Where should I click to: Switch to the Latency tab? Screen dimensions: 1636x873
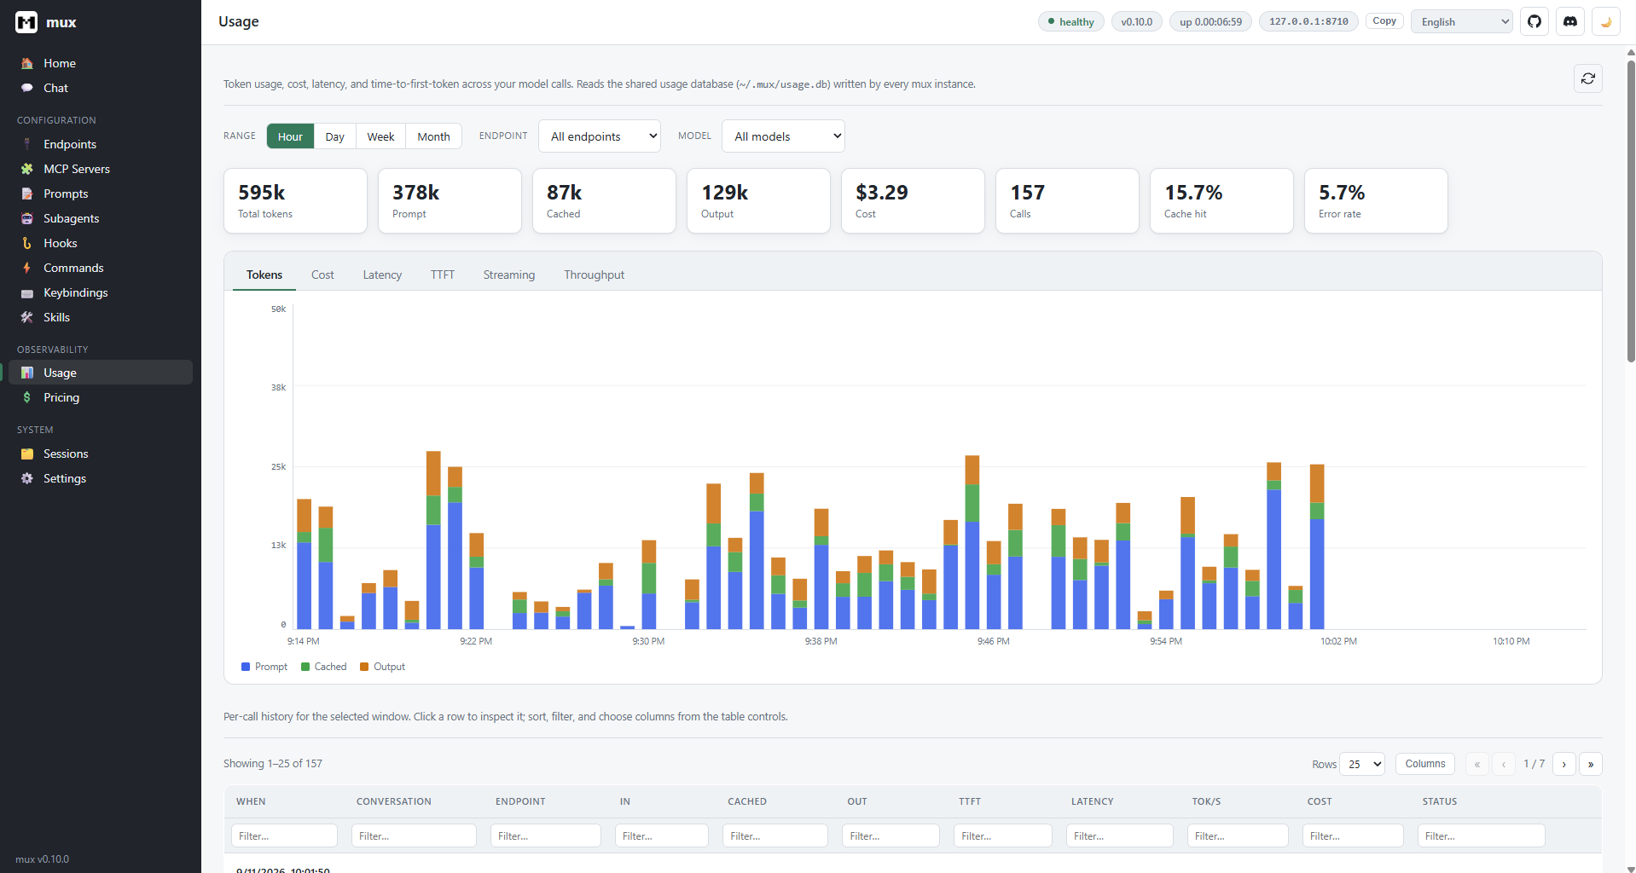pyautogui.click(x=382, y=275)
